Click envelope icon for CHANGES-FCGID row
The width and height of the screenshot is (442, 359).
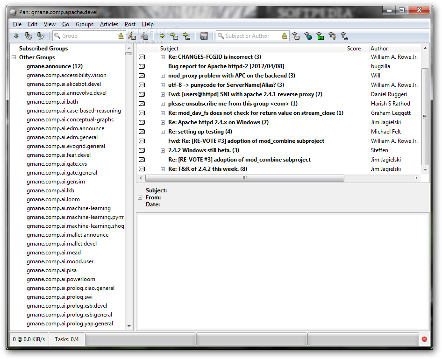pyautogui.click(x=142, y=57)
